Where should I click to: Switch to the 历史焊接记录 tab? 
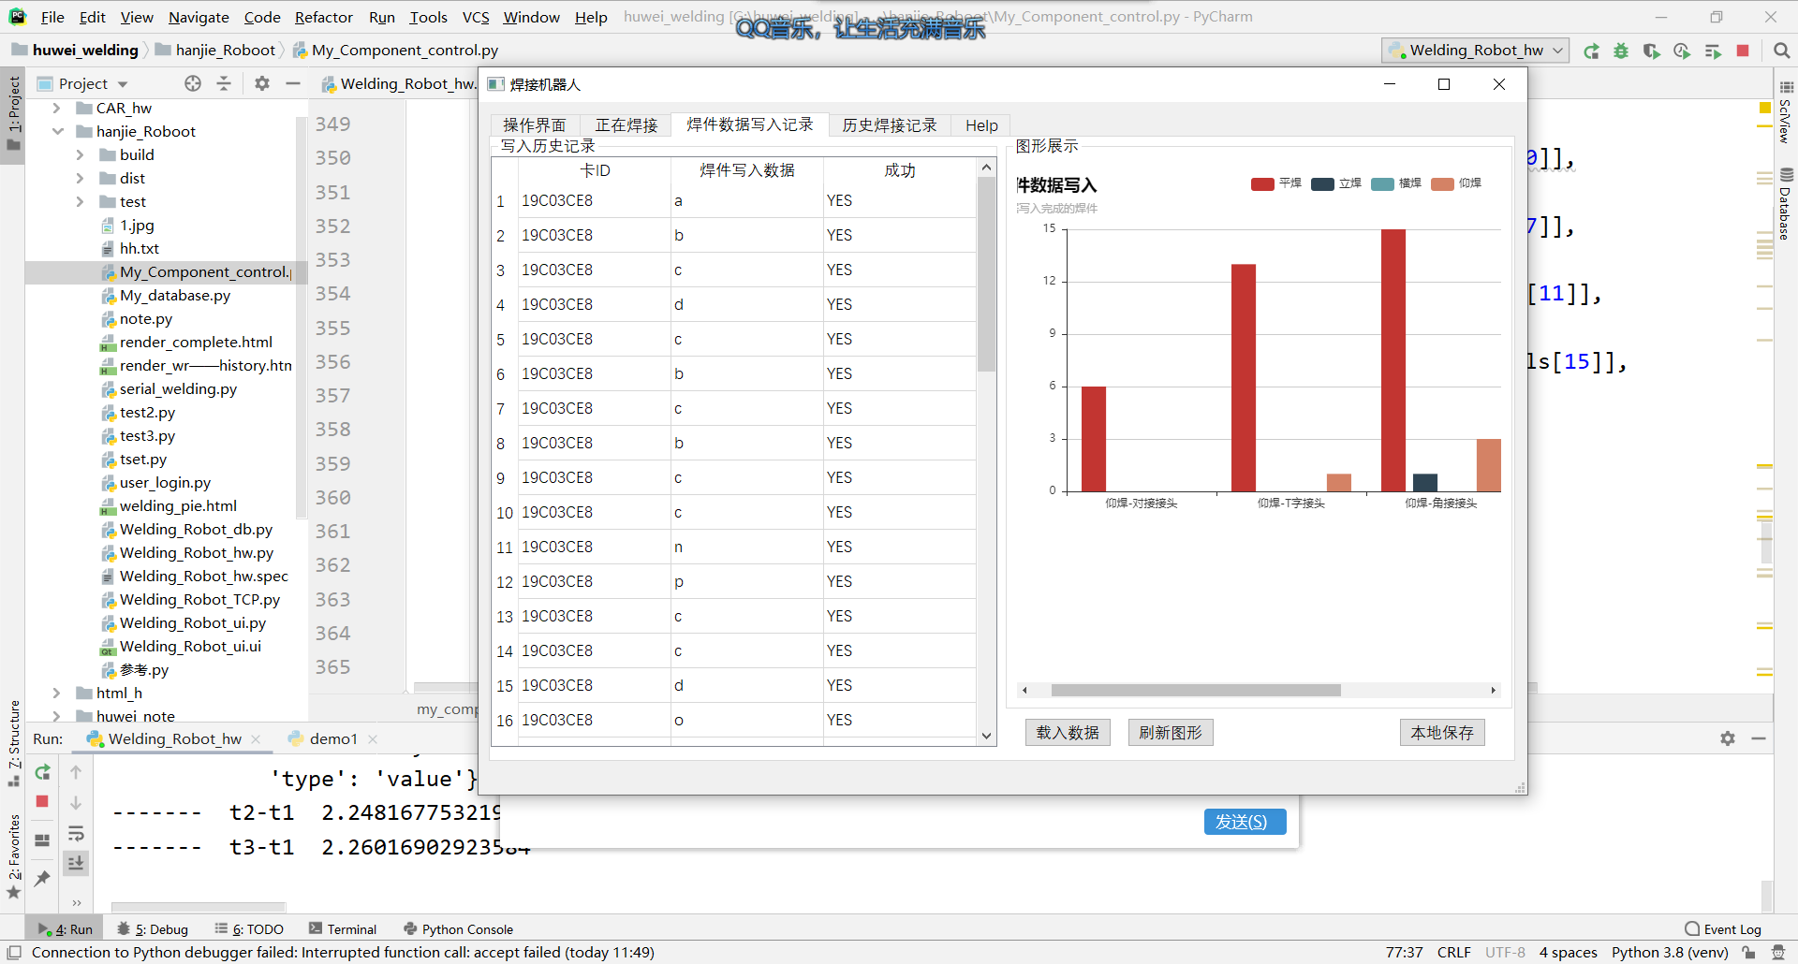[x=888, y=124]
